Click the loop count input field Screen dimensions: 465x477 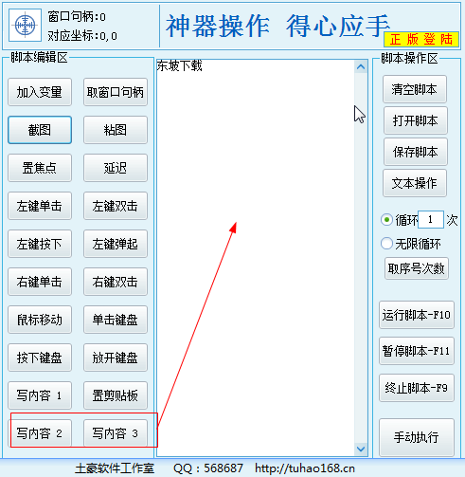point(431,219)
